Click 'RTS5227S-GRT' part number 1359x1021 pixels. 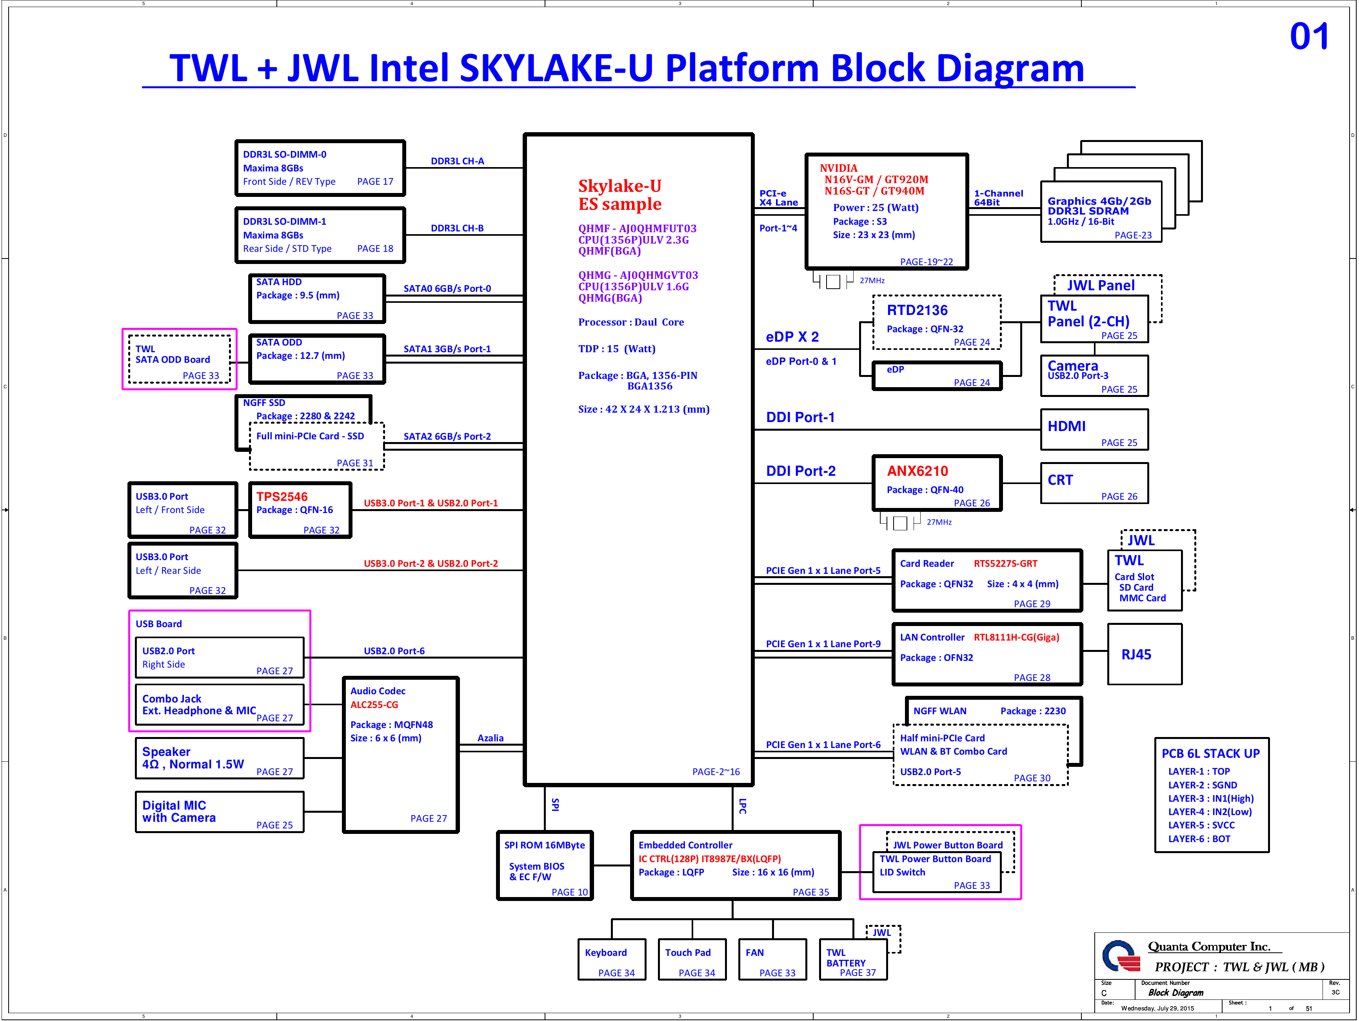(x=1005, y=564)
